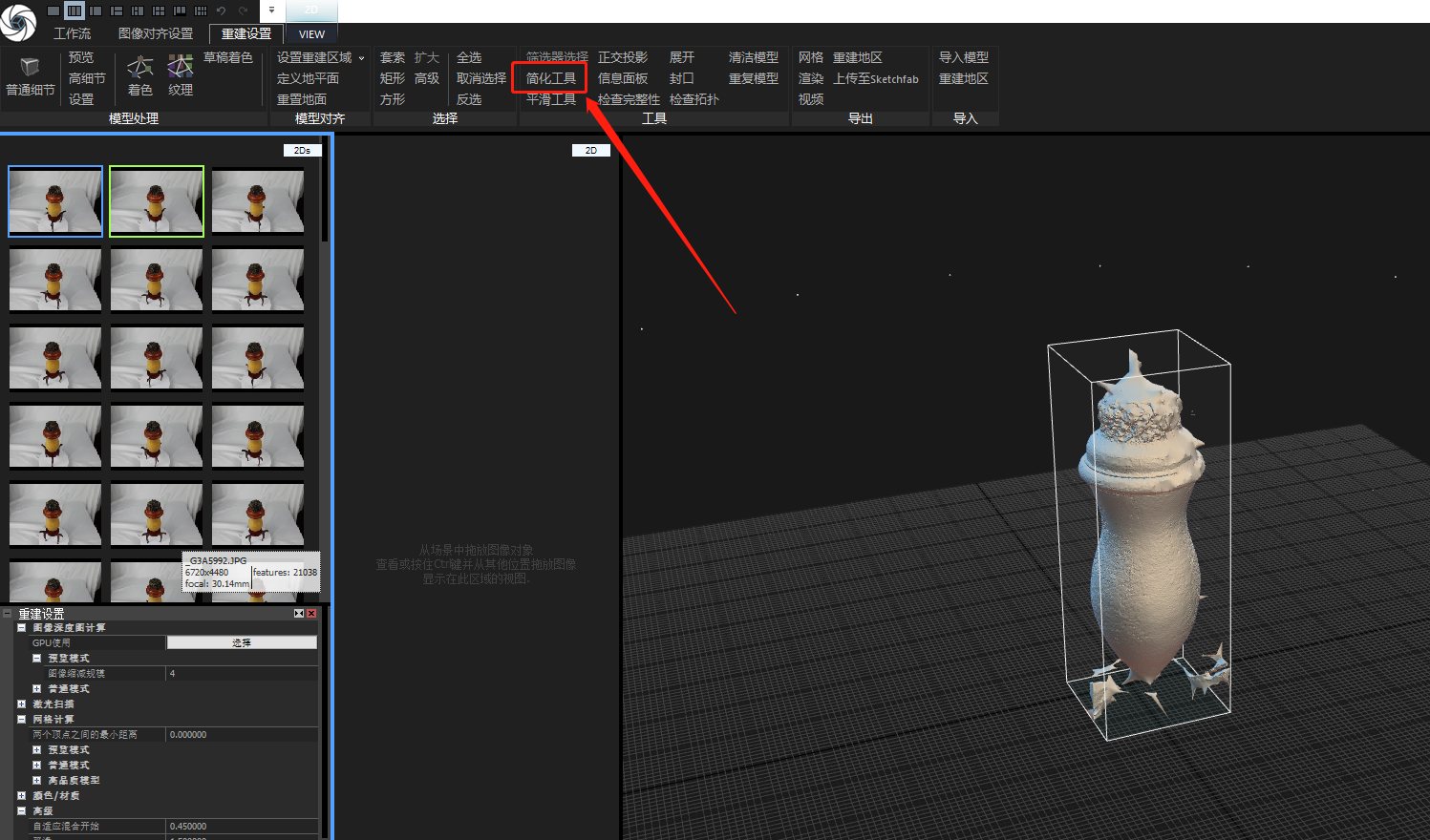This screenshot has width=1430, height=840.
Task: Click 正交投影 in the 工具 group
Action: coord(623,57)
